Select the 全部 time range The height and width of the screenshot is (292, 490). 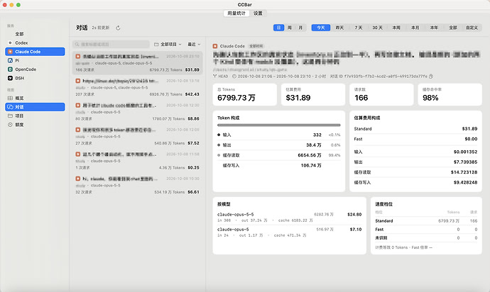click(x=453, y=28)
